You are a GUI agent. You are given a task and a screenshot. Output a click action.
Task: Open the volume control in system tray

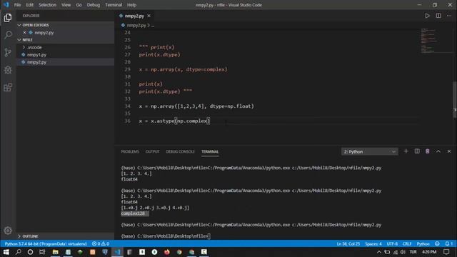403,252
